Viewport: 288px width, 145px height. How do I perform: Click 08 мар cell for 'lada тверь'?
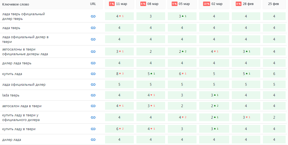pyautogui.click(x=151, y=95)
